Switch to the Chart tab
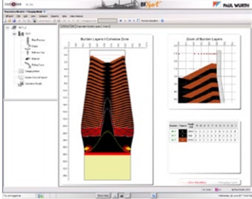This screenshot has height=199, width=252. point(106,26)
